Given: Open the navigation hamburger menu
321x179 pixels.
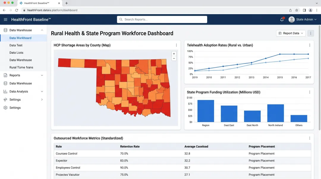Looking at the screenshot, I should pos(5,20).
